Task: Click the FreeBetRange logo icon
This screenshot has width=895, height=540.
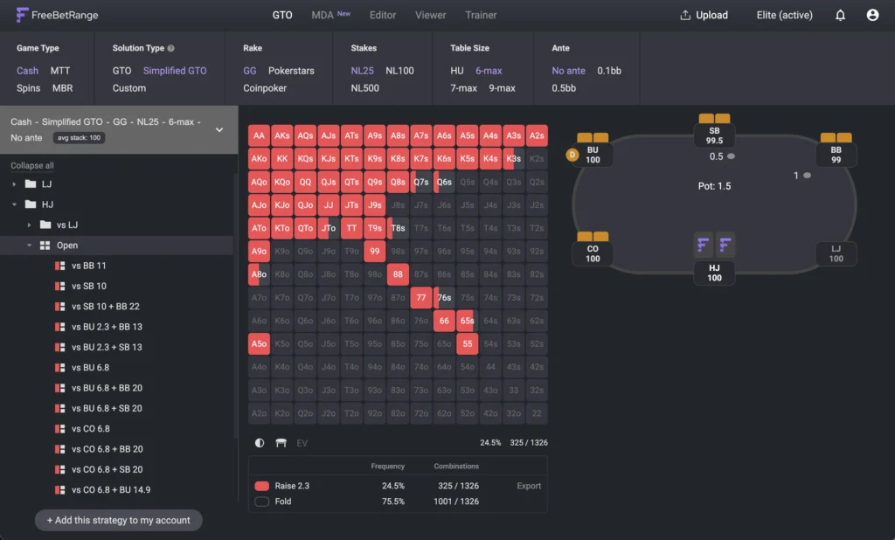Action: pos(22,15)
